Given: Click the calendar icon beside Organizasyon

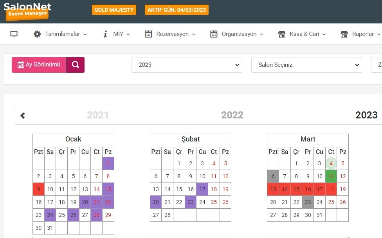Looking at the screenshot, I should coord(214,34).
